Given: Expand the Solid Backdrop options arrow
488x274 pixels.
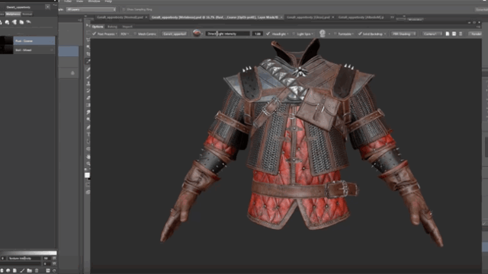Looking at the screenshot, I should pyautogui.click(x=385, y=33).
